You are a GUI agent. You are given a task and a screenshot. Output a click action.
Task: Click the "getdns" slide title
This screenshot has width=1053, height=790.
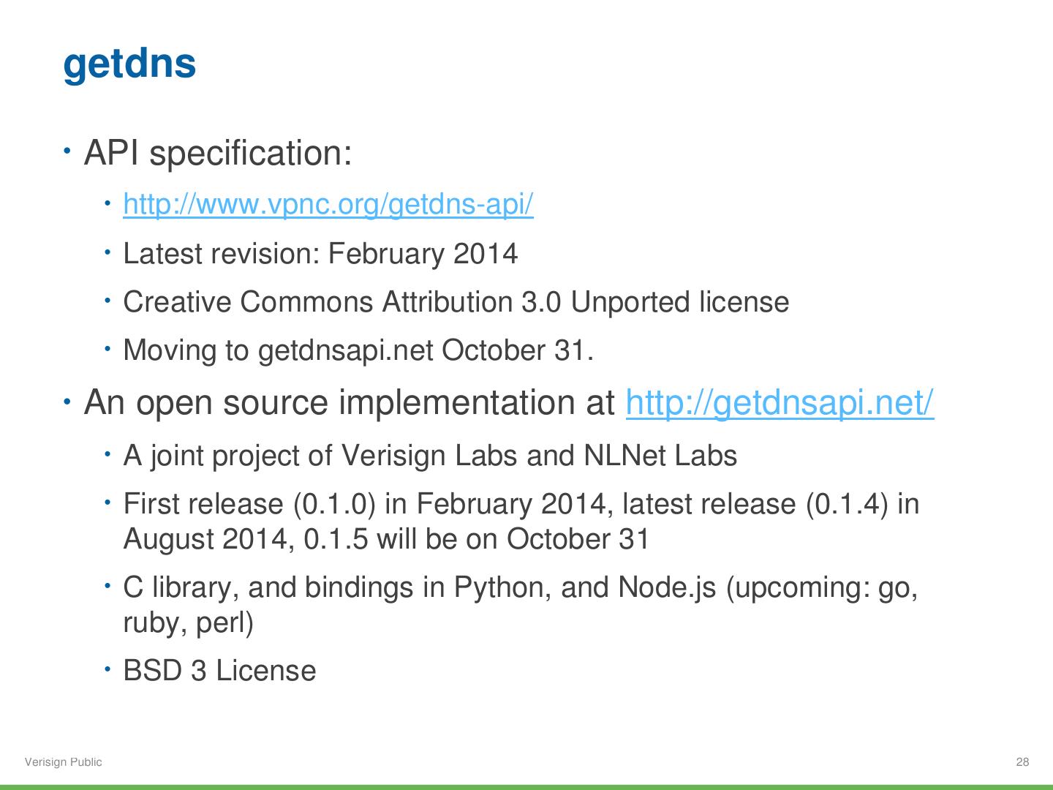point(129,63)
